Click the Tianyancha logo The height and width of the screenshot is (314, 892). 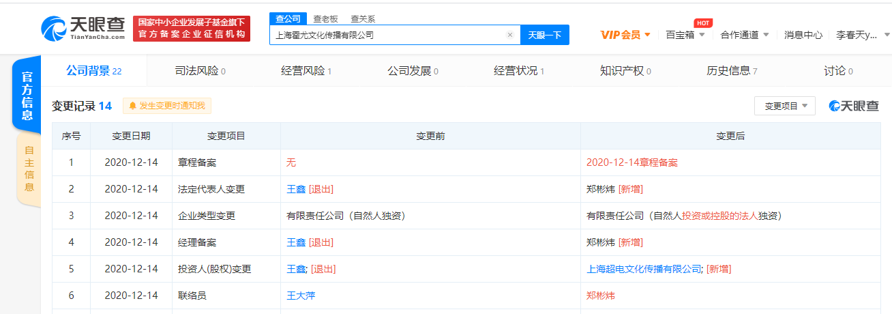point(83,29)
